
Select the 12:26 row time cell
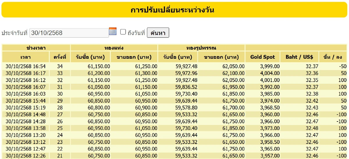pos(26,156)
